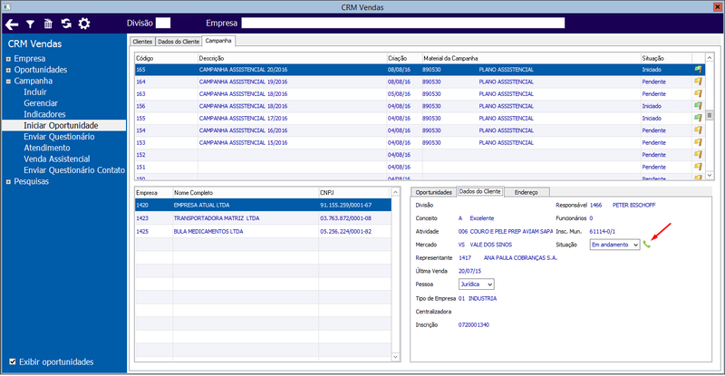Click the flag icon for campaign 163
The height and width of the screenshot is (376, 725).
click(x=698, y=93)
